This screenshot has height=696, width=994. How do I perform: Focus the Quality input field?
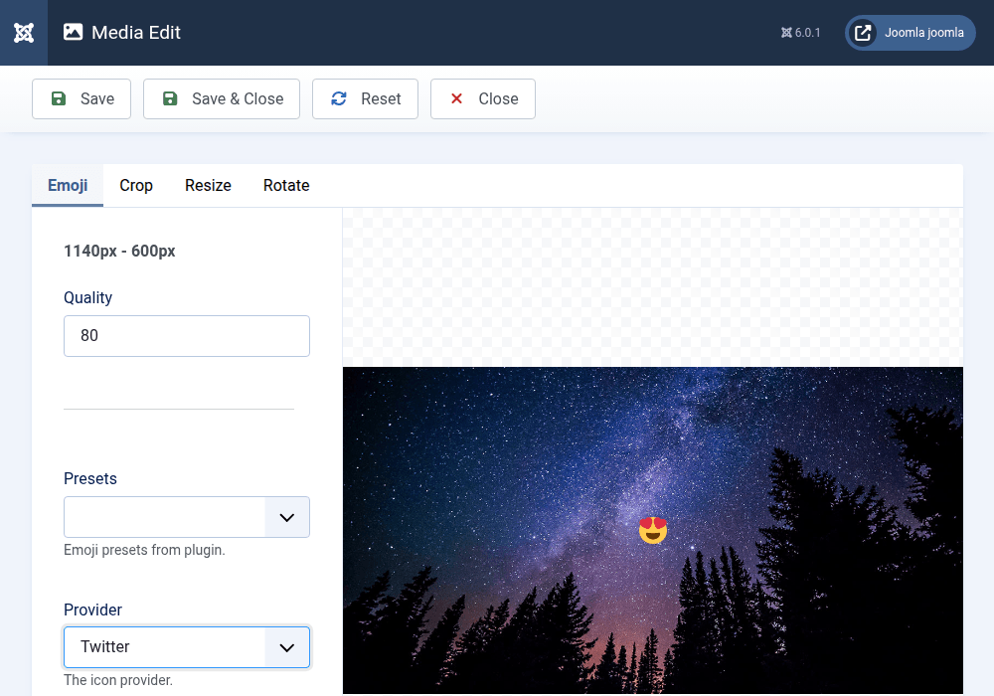tap(187, 336)
